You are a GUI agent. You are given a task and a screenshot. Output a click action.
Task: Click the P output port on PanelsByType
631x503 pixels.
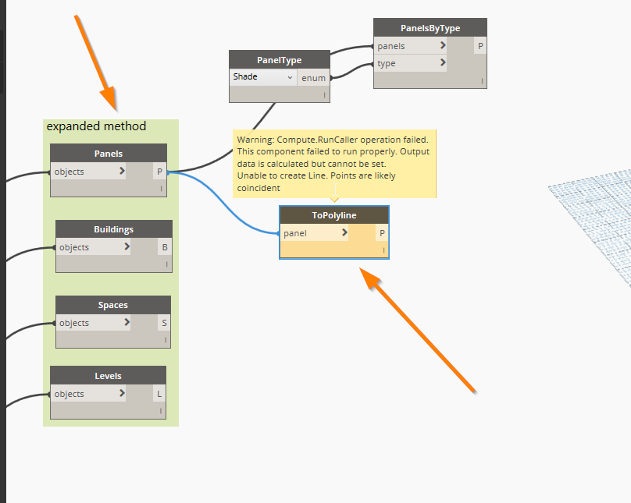[x=480, y=45]
